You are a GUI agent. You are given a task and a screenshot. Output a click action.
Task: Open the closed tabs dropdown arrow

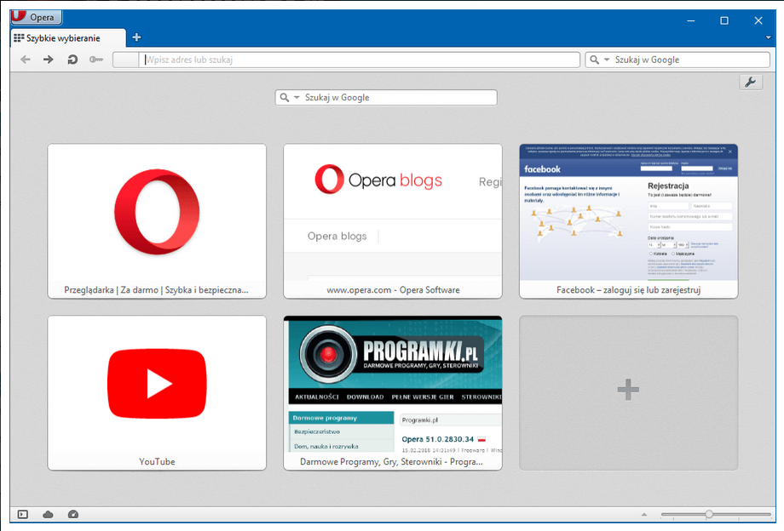point(768,37)
